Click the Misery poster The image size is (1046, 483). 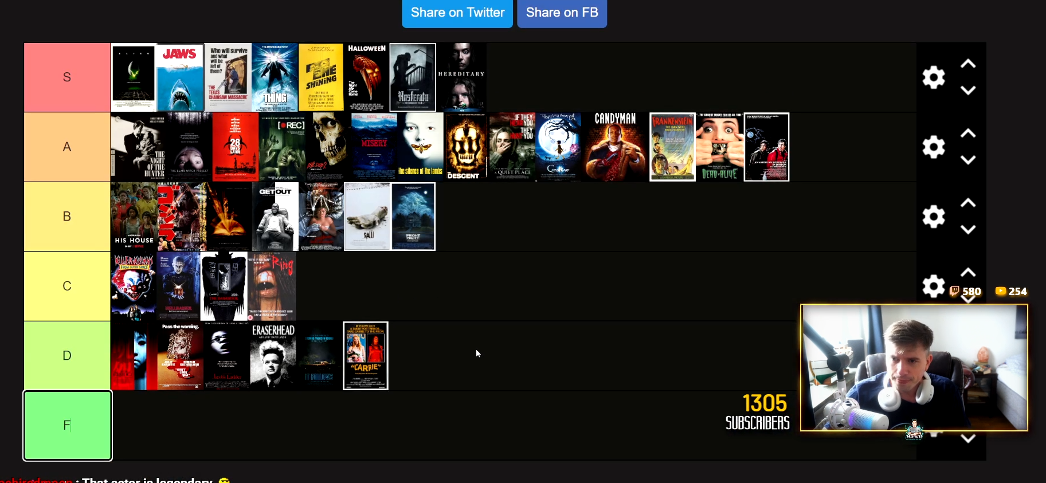coord(374,147)
